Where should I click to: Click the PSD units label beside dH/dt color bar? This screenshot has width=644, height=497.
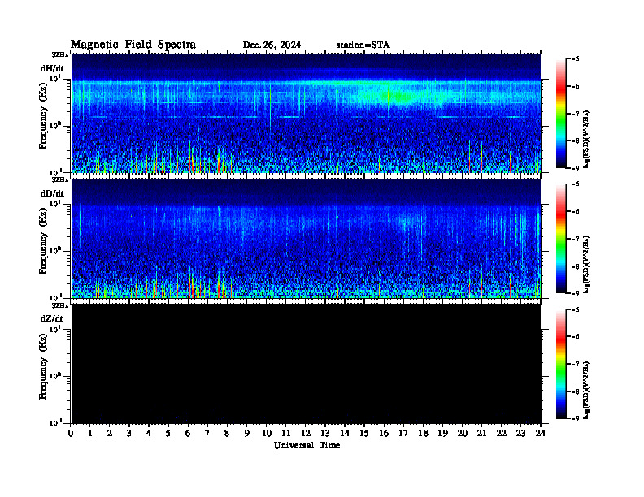(587, 140)
